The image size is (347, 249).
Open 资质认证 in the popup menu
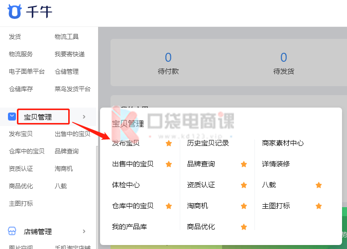click(201, 185)
